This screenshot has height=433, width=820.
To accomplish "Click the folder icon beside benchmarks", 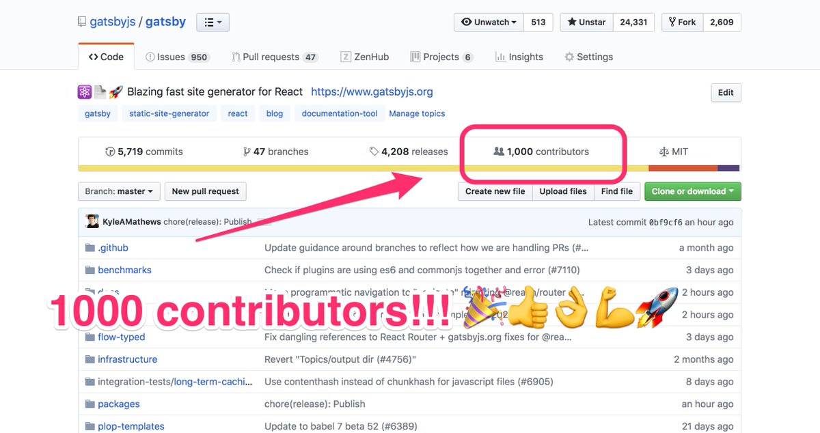I will click(90, 270).
